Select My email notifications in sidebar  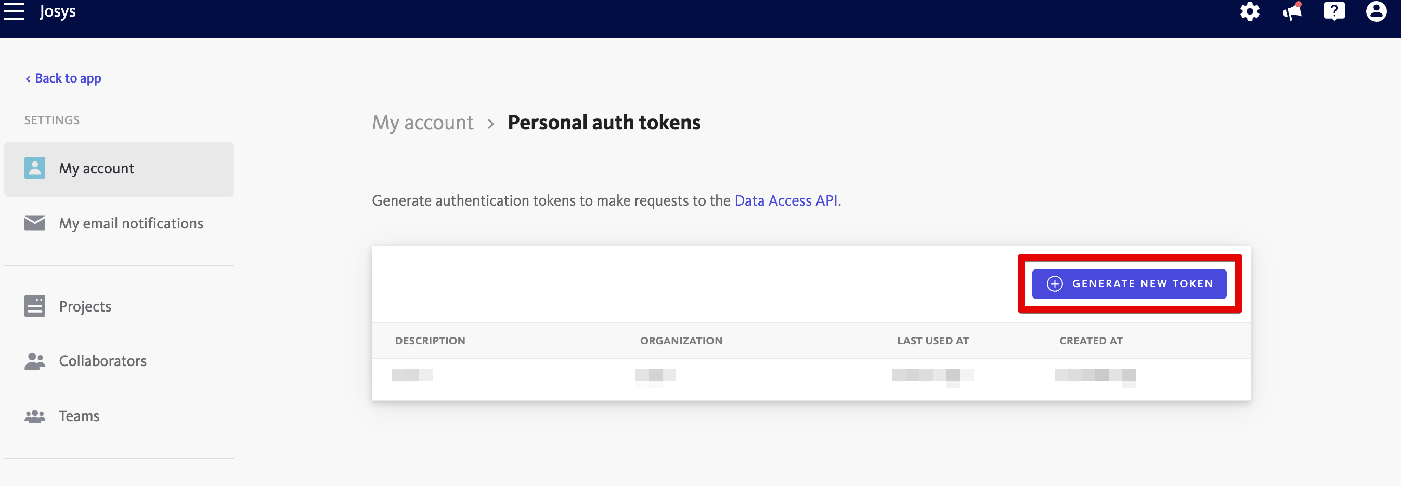point(131,223)
